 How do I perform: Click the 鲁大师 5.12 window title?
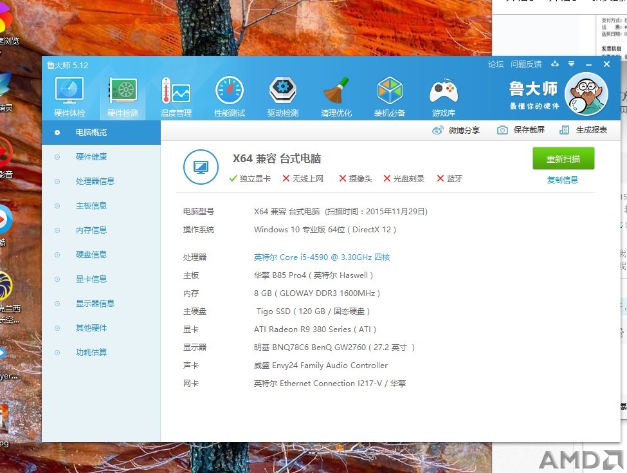pyautogui.click(x=68, y=65)
